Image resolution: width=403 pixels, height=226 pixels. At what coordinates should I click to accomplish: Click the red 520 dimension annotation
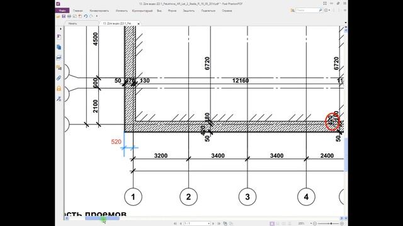pyautogui.click(x=116, y=142)
